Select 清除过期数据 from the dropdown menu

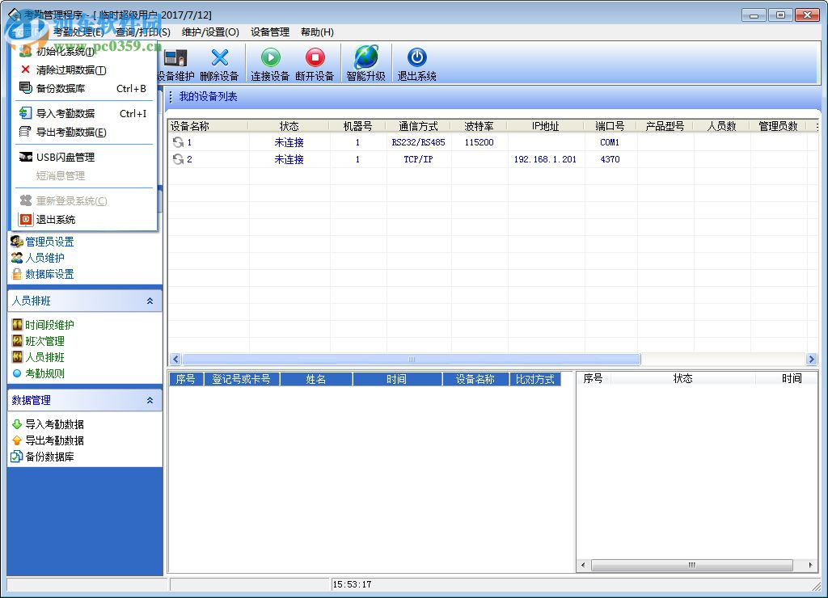(70, 70)
